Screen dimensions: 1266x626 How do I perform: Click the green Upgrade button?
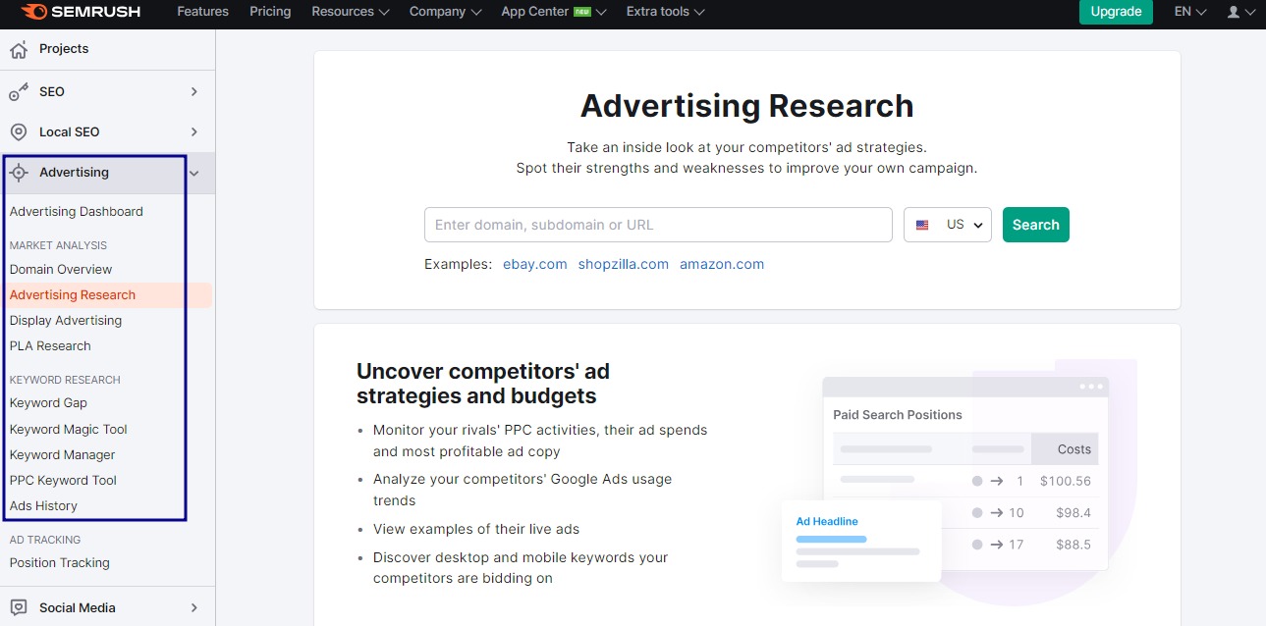pos(1116,12)
